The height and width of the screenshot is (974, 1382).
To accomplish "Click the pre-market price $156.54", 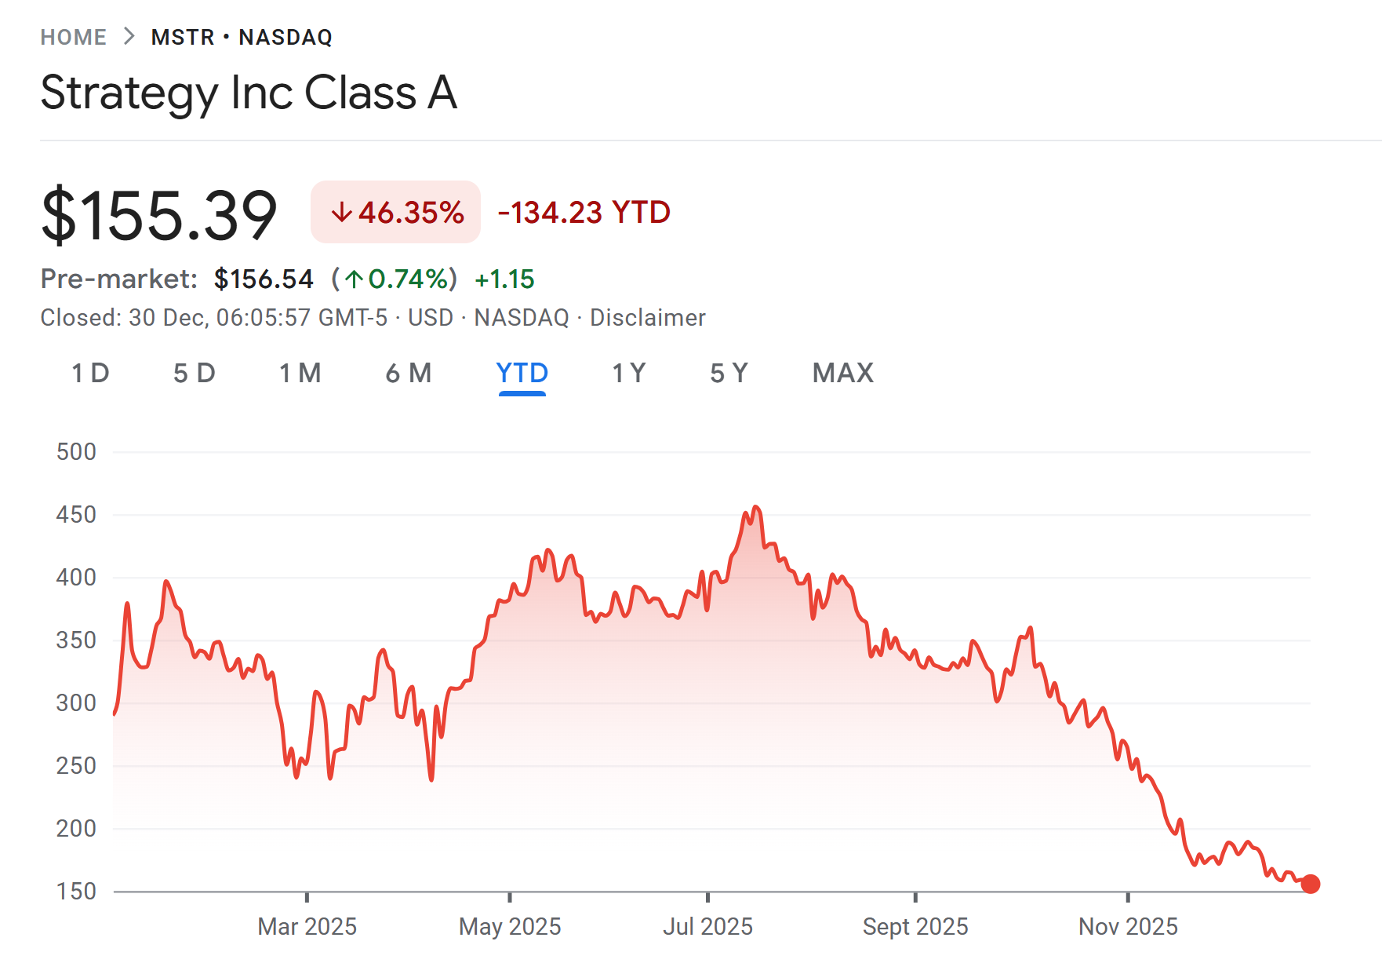I will tap(264, 279).
